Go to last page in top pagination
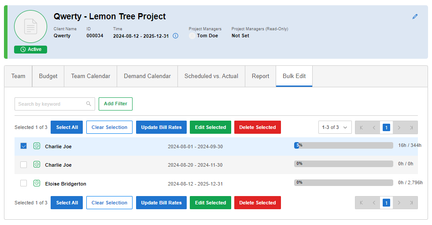The height and width of the screenshot is (225, 432). coord(411,128)
